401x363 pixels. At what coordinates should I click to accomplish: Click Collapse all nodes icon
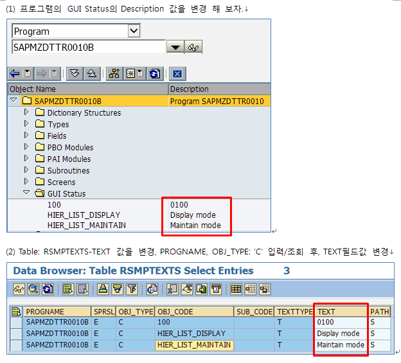point(91,73)
